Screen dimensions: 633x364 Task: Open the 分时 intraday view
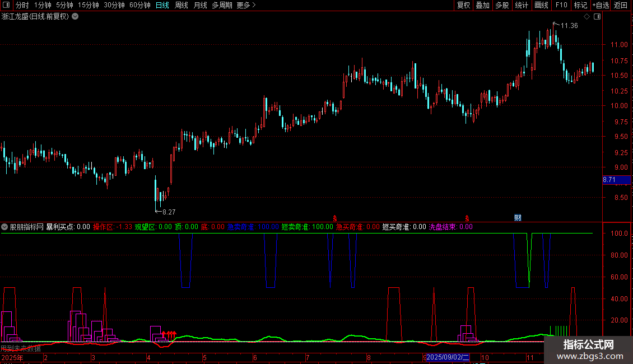click(x=22, y=5)
